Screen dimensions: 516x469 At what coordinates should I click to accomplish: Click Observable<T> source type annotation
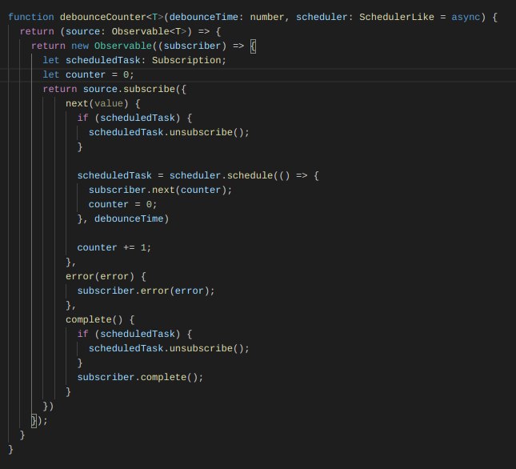pos(149,31)
